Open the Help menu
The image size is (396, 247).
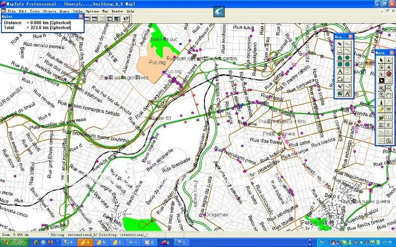tap(130, 11)
